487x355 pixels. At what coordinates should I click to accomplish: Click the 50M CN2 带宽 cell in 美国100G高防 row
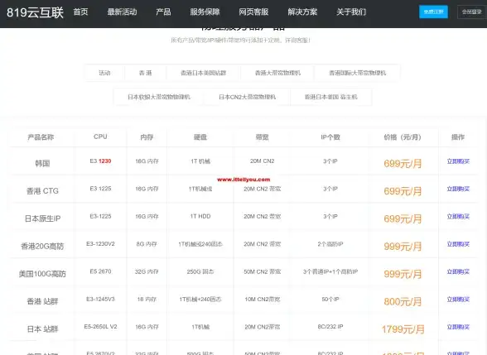tap(262, 271)
